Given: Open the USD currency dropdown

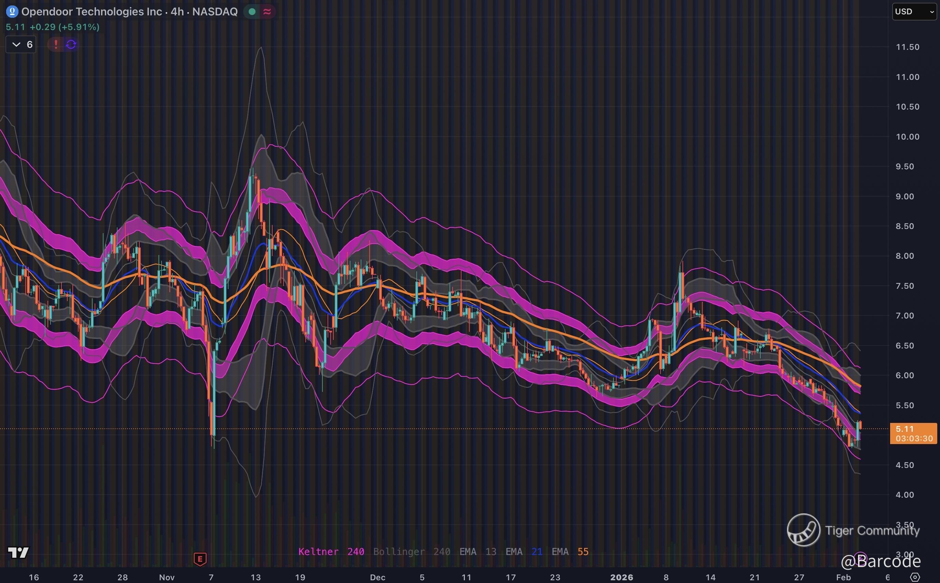Looking at the screenshot, I should click(914, 12).
